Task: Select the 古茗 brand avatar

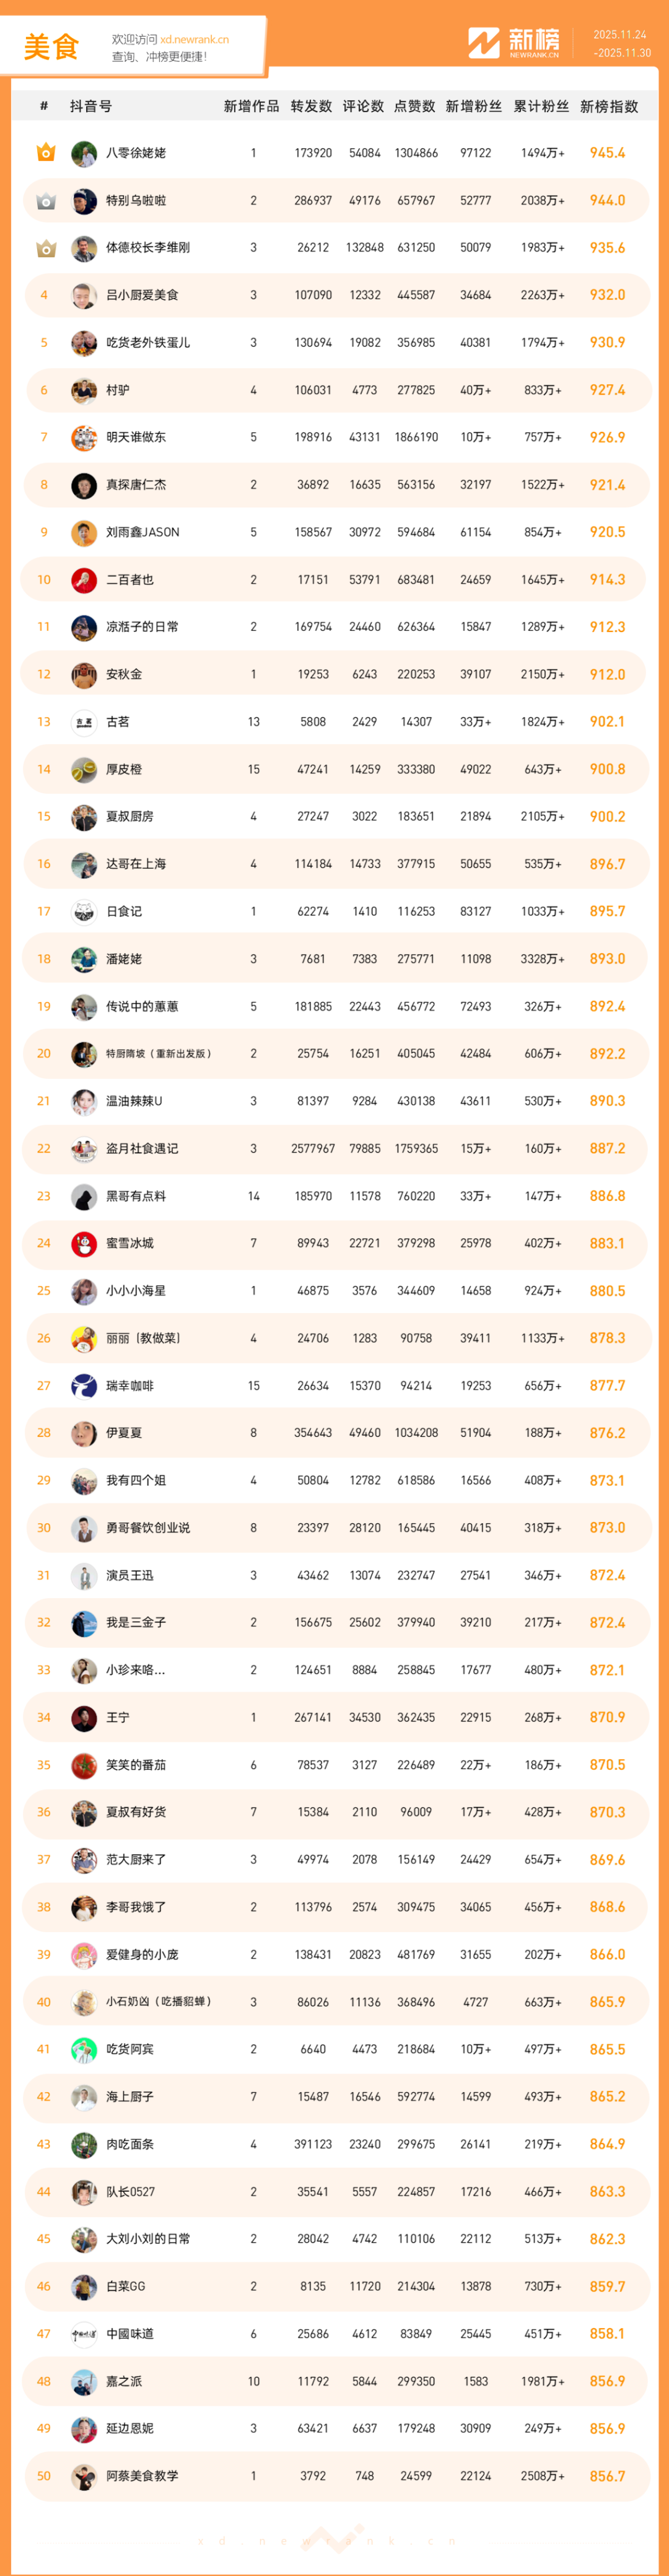Action: (84, 722)
